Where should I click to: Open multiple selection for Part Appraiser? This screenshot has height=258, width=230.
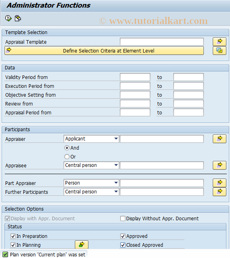[219, 183]
